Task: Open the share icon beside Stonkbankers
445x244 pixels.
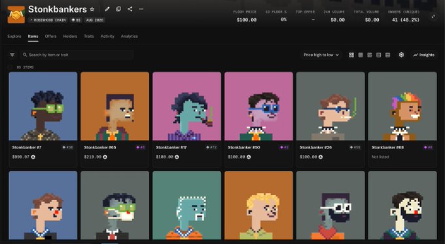Action: pyautogui.click(x=130, y=9)
